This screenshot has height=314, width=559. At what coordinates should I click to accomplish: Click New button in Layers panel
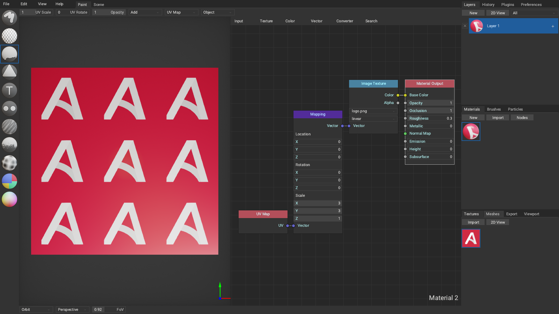(473, 13)
